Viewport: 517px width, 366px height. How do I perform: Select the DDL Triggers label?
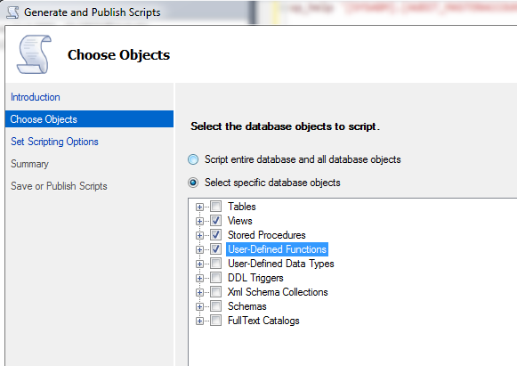click(255, 278)
